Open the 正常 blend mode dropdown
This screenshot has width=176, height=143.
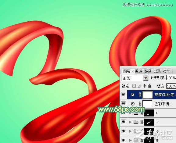(135, 78)
